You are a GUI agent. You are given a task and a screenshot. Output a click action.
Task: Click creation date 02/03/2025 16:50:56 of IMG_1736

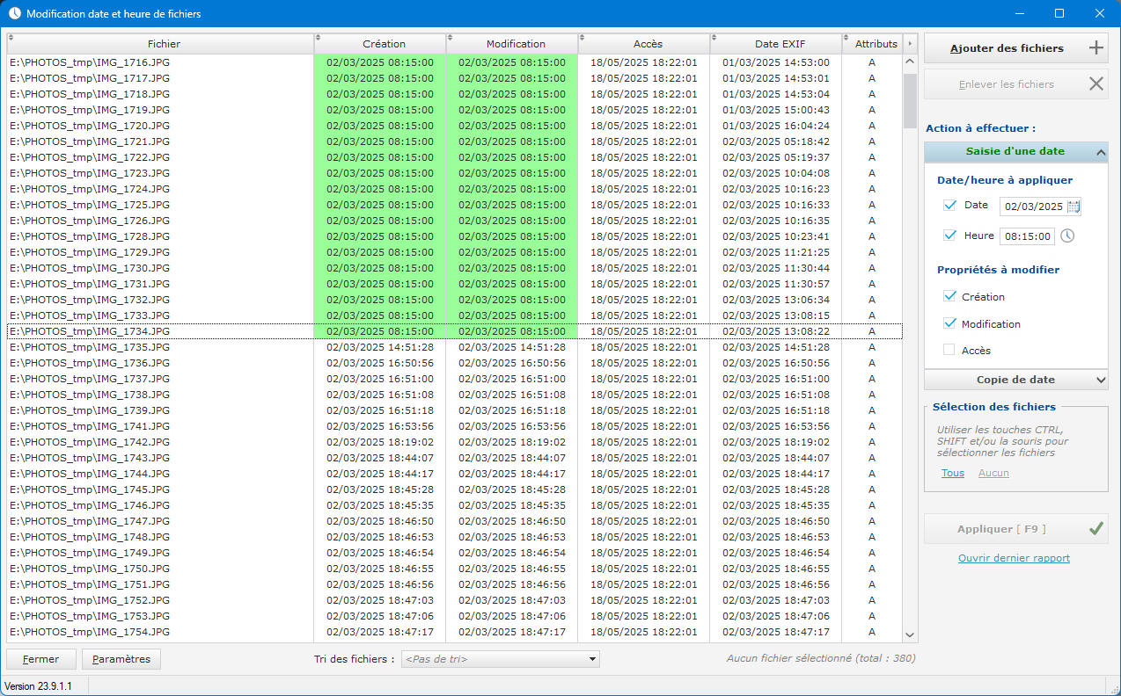click(x=380, y=363)
